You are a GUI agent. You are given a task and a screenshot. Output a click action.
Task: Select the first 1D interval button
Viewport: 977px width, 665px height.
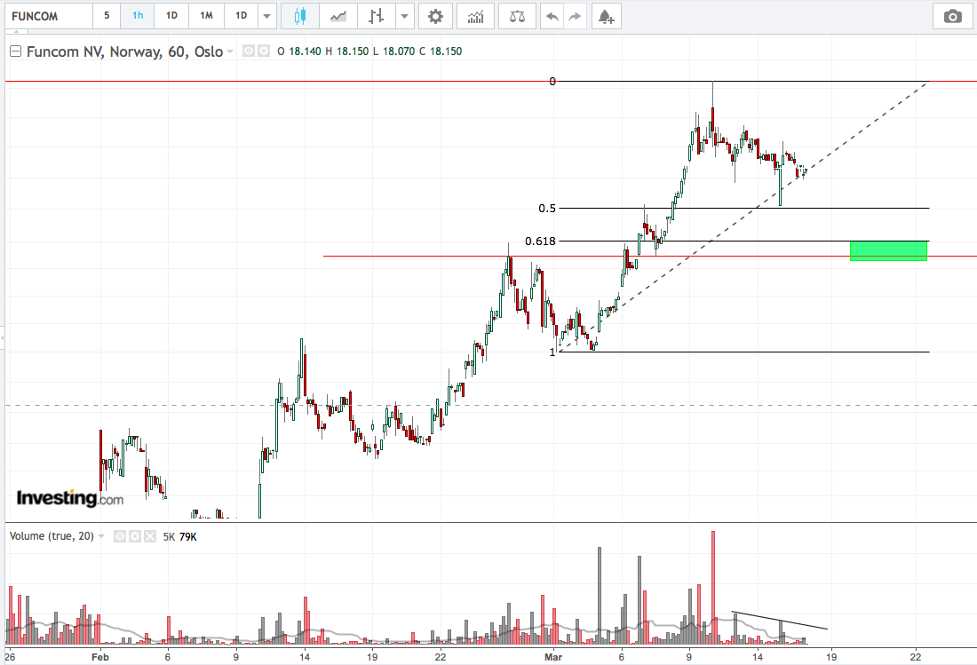(x=171, y=16)
